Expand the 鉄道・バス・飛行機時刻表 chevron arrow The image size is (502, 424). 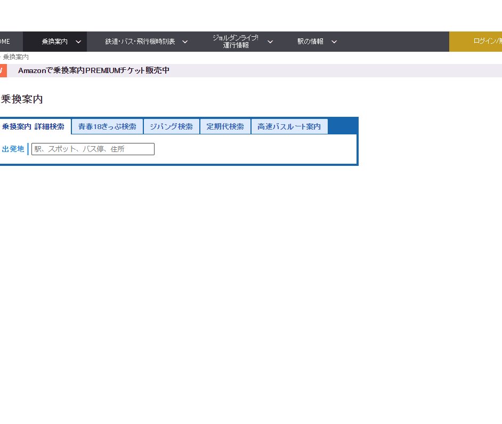point(185,42)
